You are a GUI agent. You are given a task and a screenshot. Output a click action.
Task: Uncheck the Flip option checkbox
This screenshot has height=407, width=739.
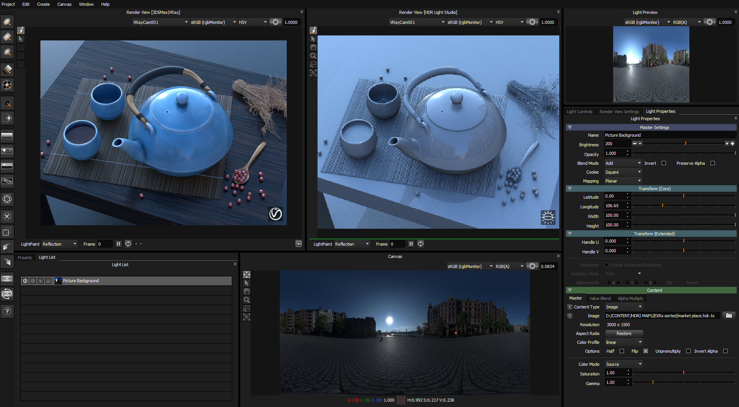pyautogui.click(x=645, y=351)
